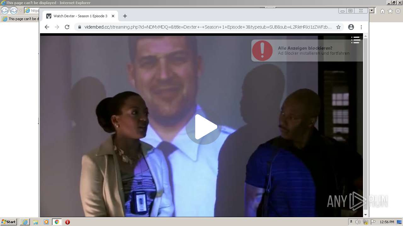Open Chrome profile account icon
Viewport: 403px width, 226px height.
(x=351, y=27)
